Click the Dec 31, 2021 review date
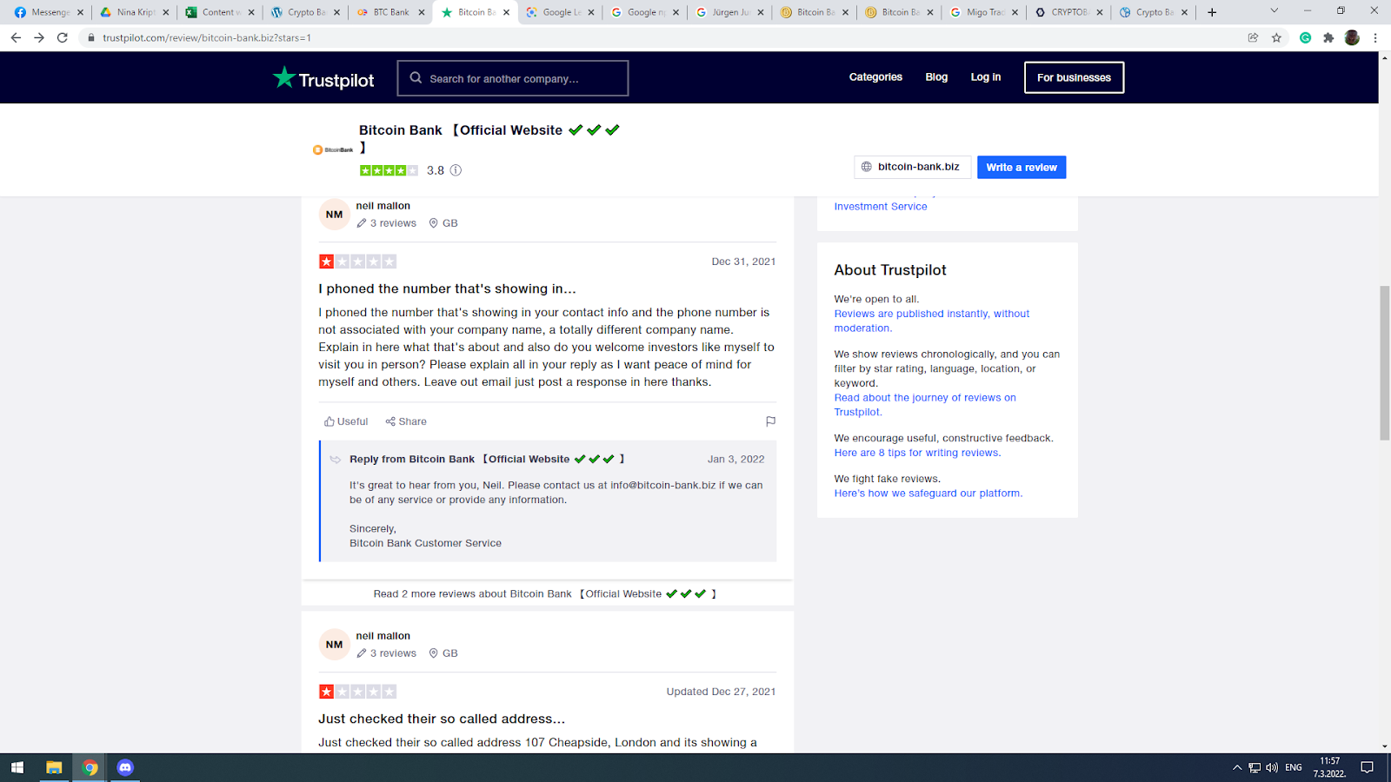Image resolution: width=1391 pixels, height=782 pixels. [x=743, y=262]
